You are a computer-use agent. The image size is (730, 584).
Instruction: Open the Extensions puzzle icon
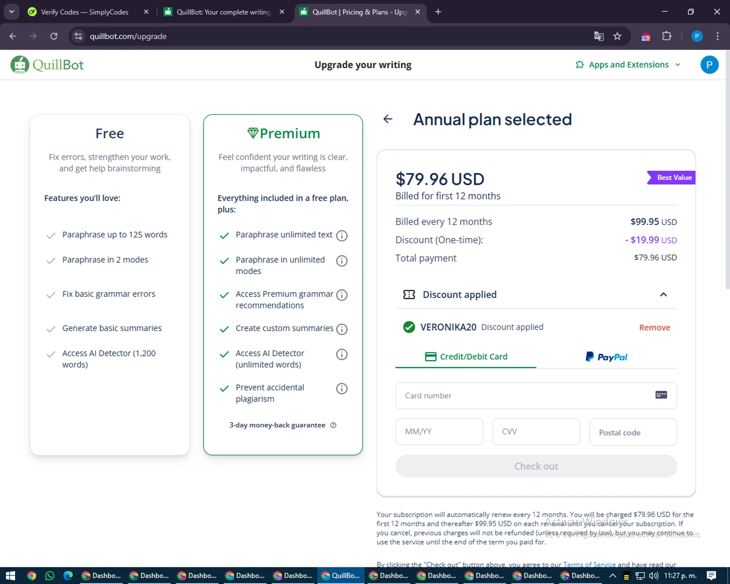[x=667, y=36]
